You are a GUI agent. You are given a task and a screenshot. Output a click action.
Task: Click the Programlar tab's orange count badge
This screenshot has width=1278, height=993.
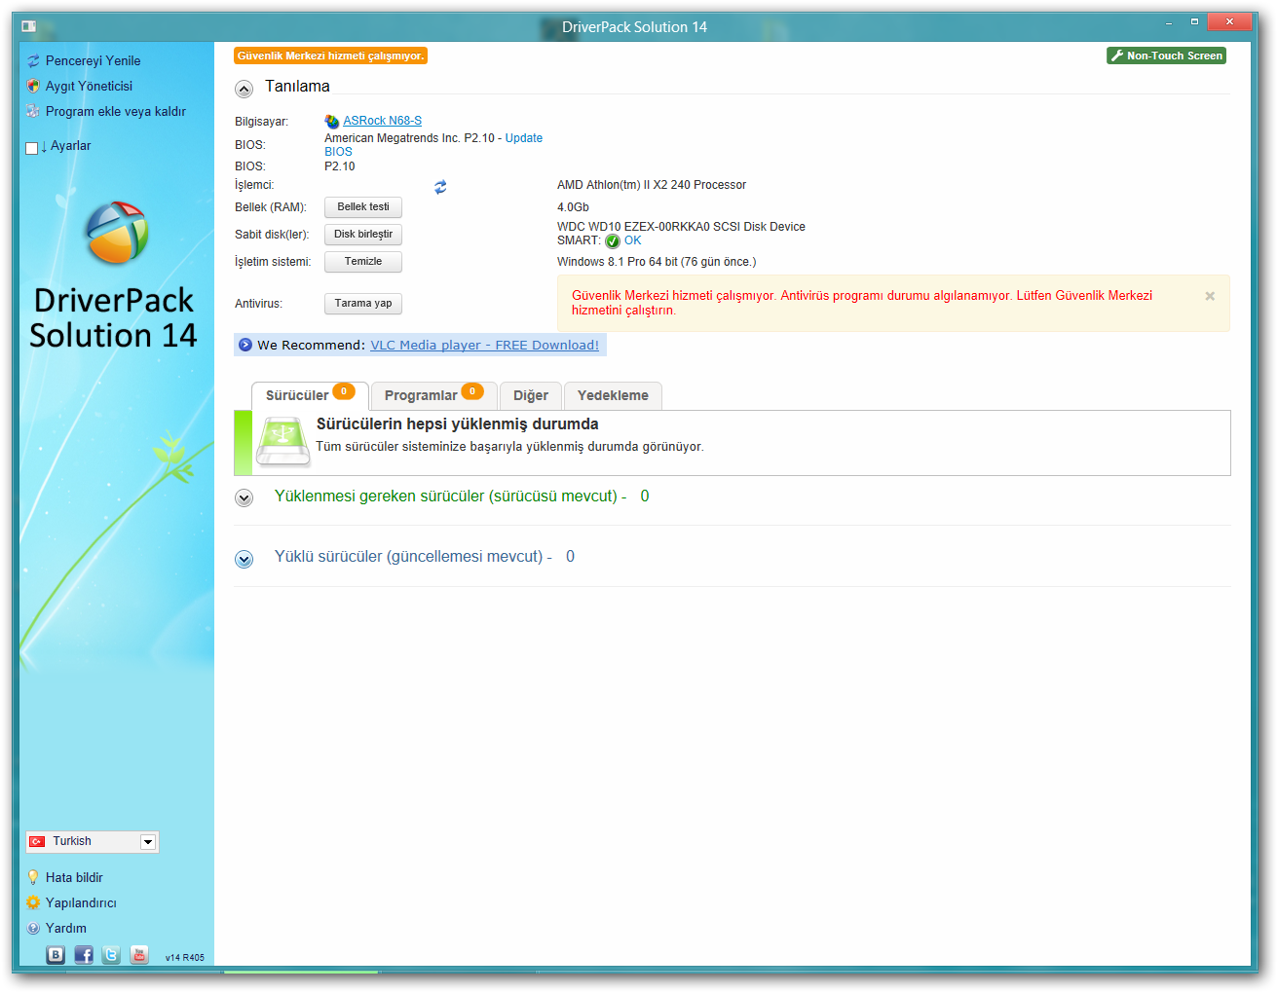point(472,391)
